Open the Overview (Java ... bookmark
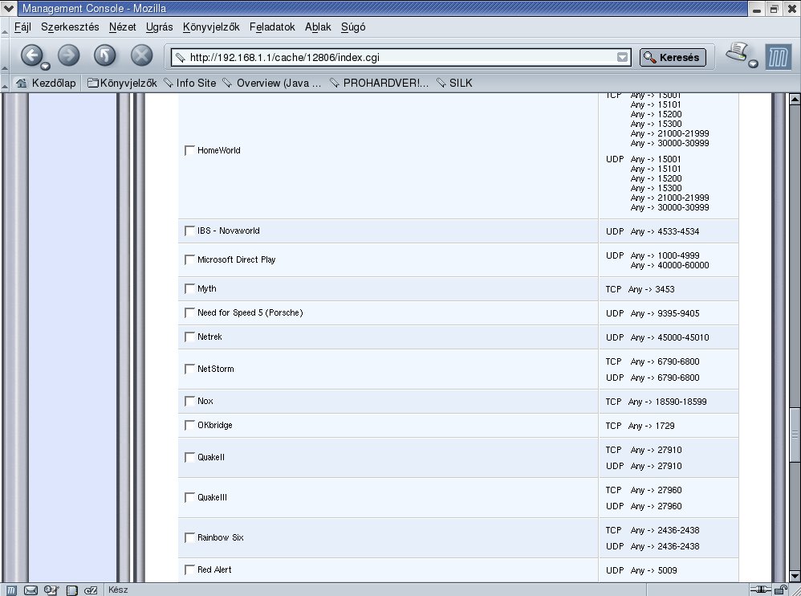The image size is (801, 596). [272, 83]
